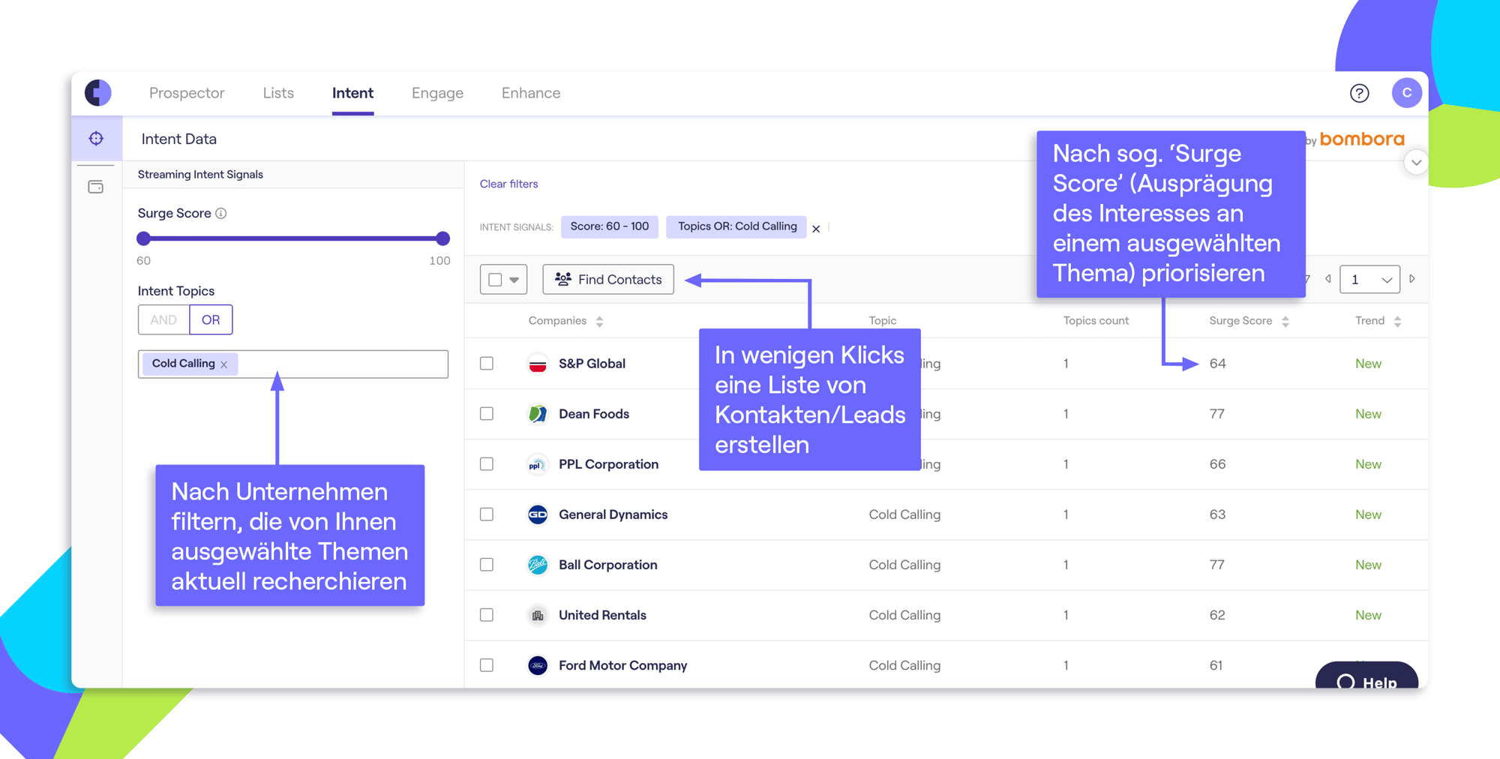The image size is (1500, 759).
Task: Check the S&P Global row checkbox
Action: tap(487, 364)
